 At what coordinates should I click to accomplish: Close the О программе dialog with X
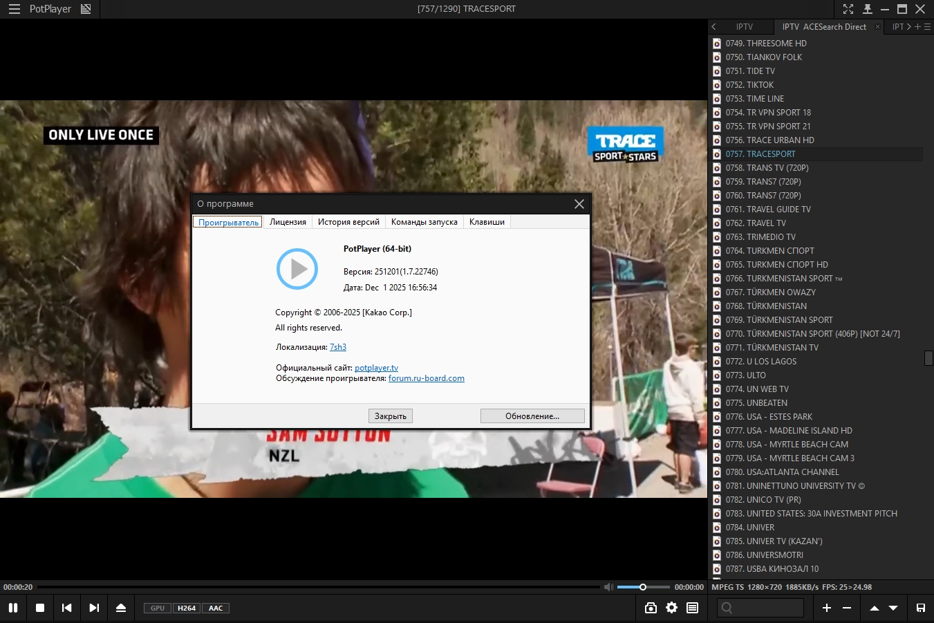(x=579, y=204)
